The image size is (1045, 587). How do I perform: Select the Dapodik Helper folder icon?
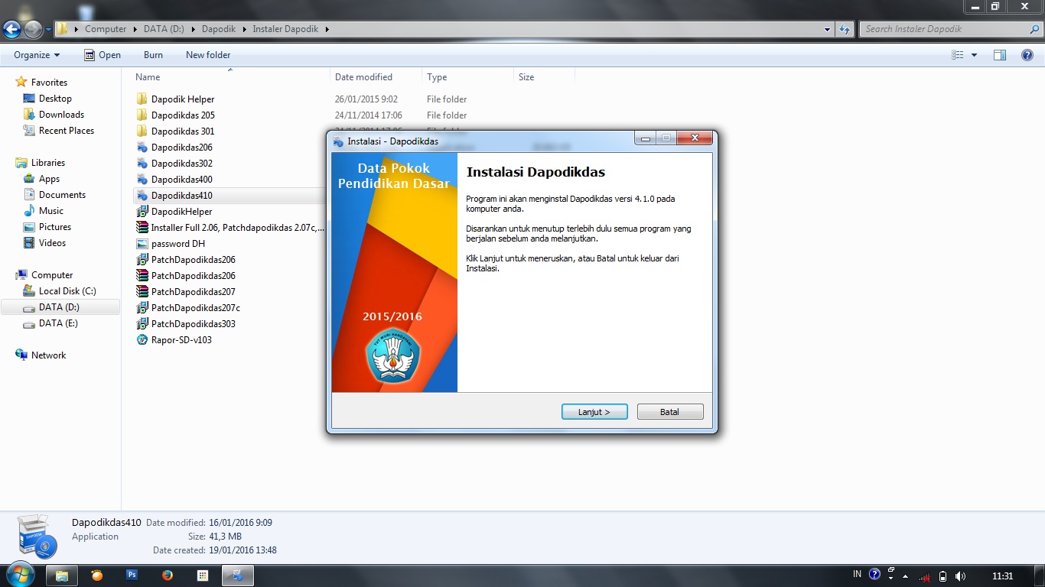(142, 99)
